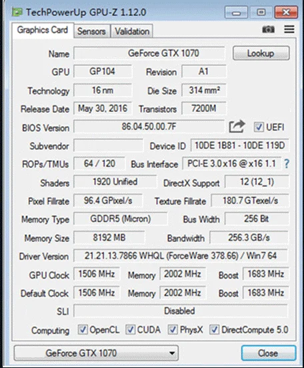Image resolution: width=304 pixels, height=368 pixels.
Task: Click the GPU-Z app icon in title bar
Action: pyautogui.click(x=17, y=12)
